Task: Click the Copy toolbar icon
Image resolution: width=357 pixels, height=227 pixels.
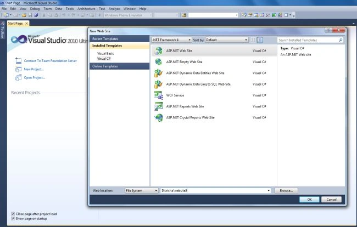Action: click(50, 15)
